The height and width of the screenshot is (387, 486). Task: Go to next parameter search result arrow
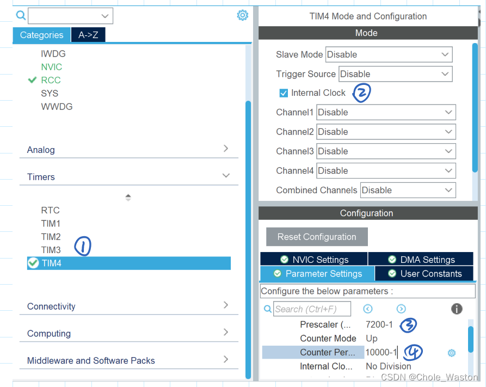401,309
